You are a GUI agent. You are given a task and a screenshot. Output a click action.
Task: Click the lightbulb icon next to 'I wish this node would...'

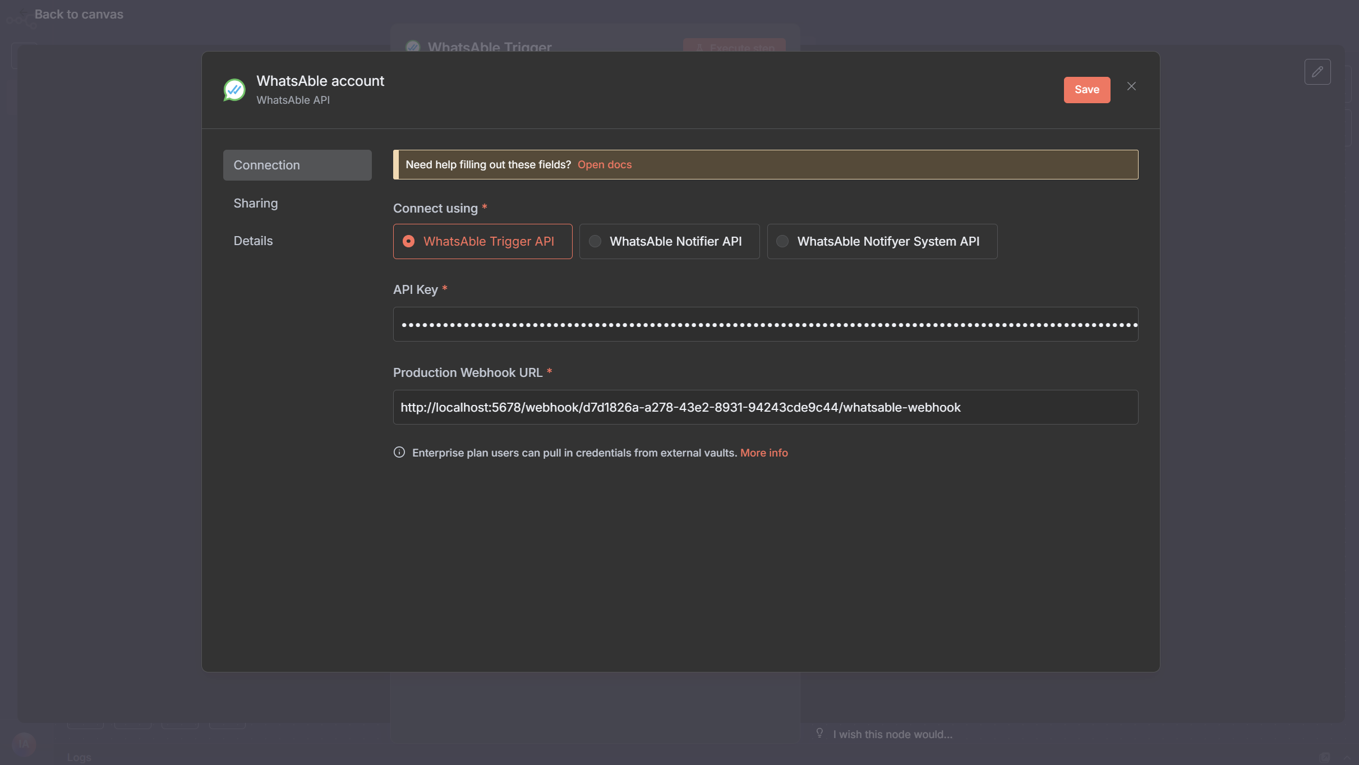point(819,734)
